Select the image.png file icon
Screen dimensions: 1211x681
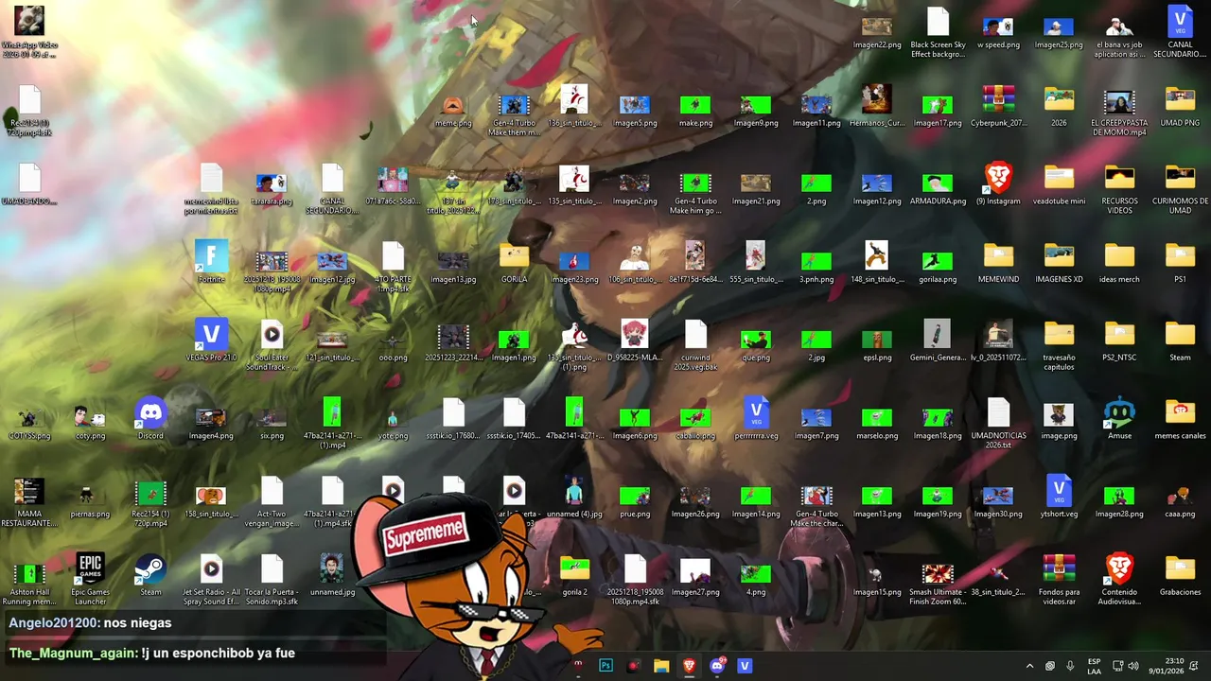point(1059,421)
